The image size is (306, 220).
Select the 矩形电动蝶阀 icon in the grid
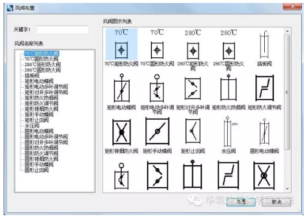click(x=122, y=88)
